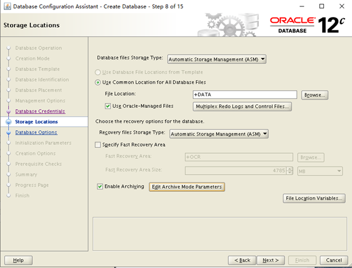The image size is (352, 268).
Task: Open the Database Options step link
Action: click(x=36, y=133)
